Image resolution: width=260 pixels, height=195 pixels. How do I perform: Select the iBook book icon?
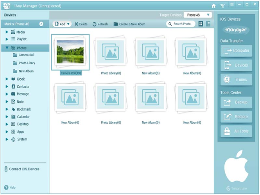click(x=13, y=79)
